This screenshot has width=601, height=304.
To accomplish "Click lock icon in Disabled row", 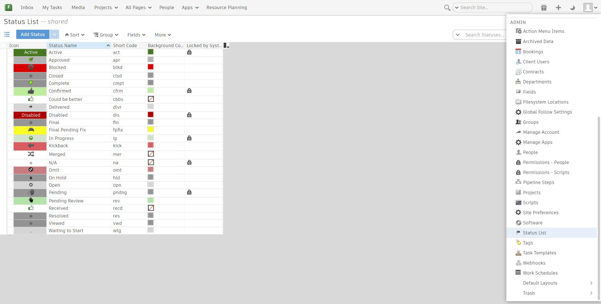I will (189, 115).
